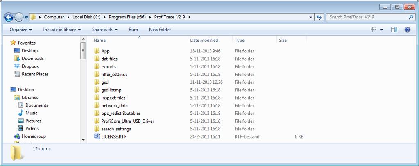Expand the arrow after ProfiTrace_V2_9 breadcrumb

tap(190, 17)
